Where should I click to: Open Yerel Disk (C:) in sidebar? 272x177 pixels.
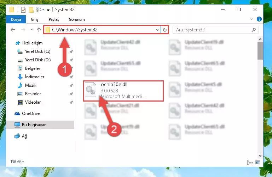[x=37, y=51]
